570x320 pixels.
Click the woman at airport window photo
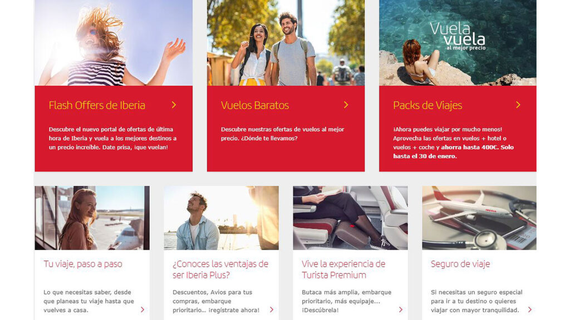92,218
